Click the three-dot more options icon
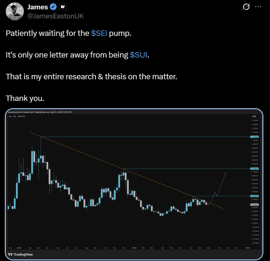270x261 pixels. [x=258, y=6]
